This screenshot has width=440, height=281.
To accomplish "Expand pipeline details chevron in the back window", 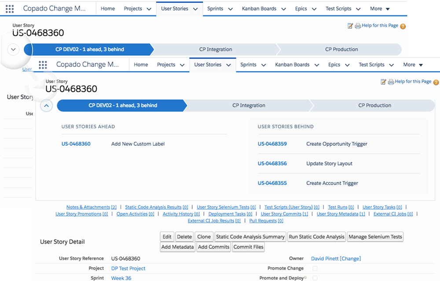I will 13,49.
